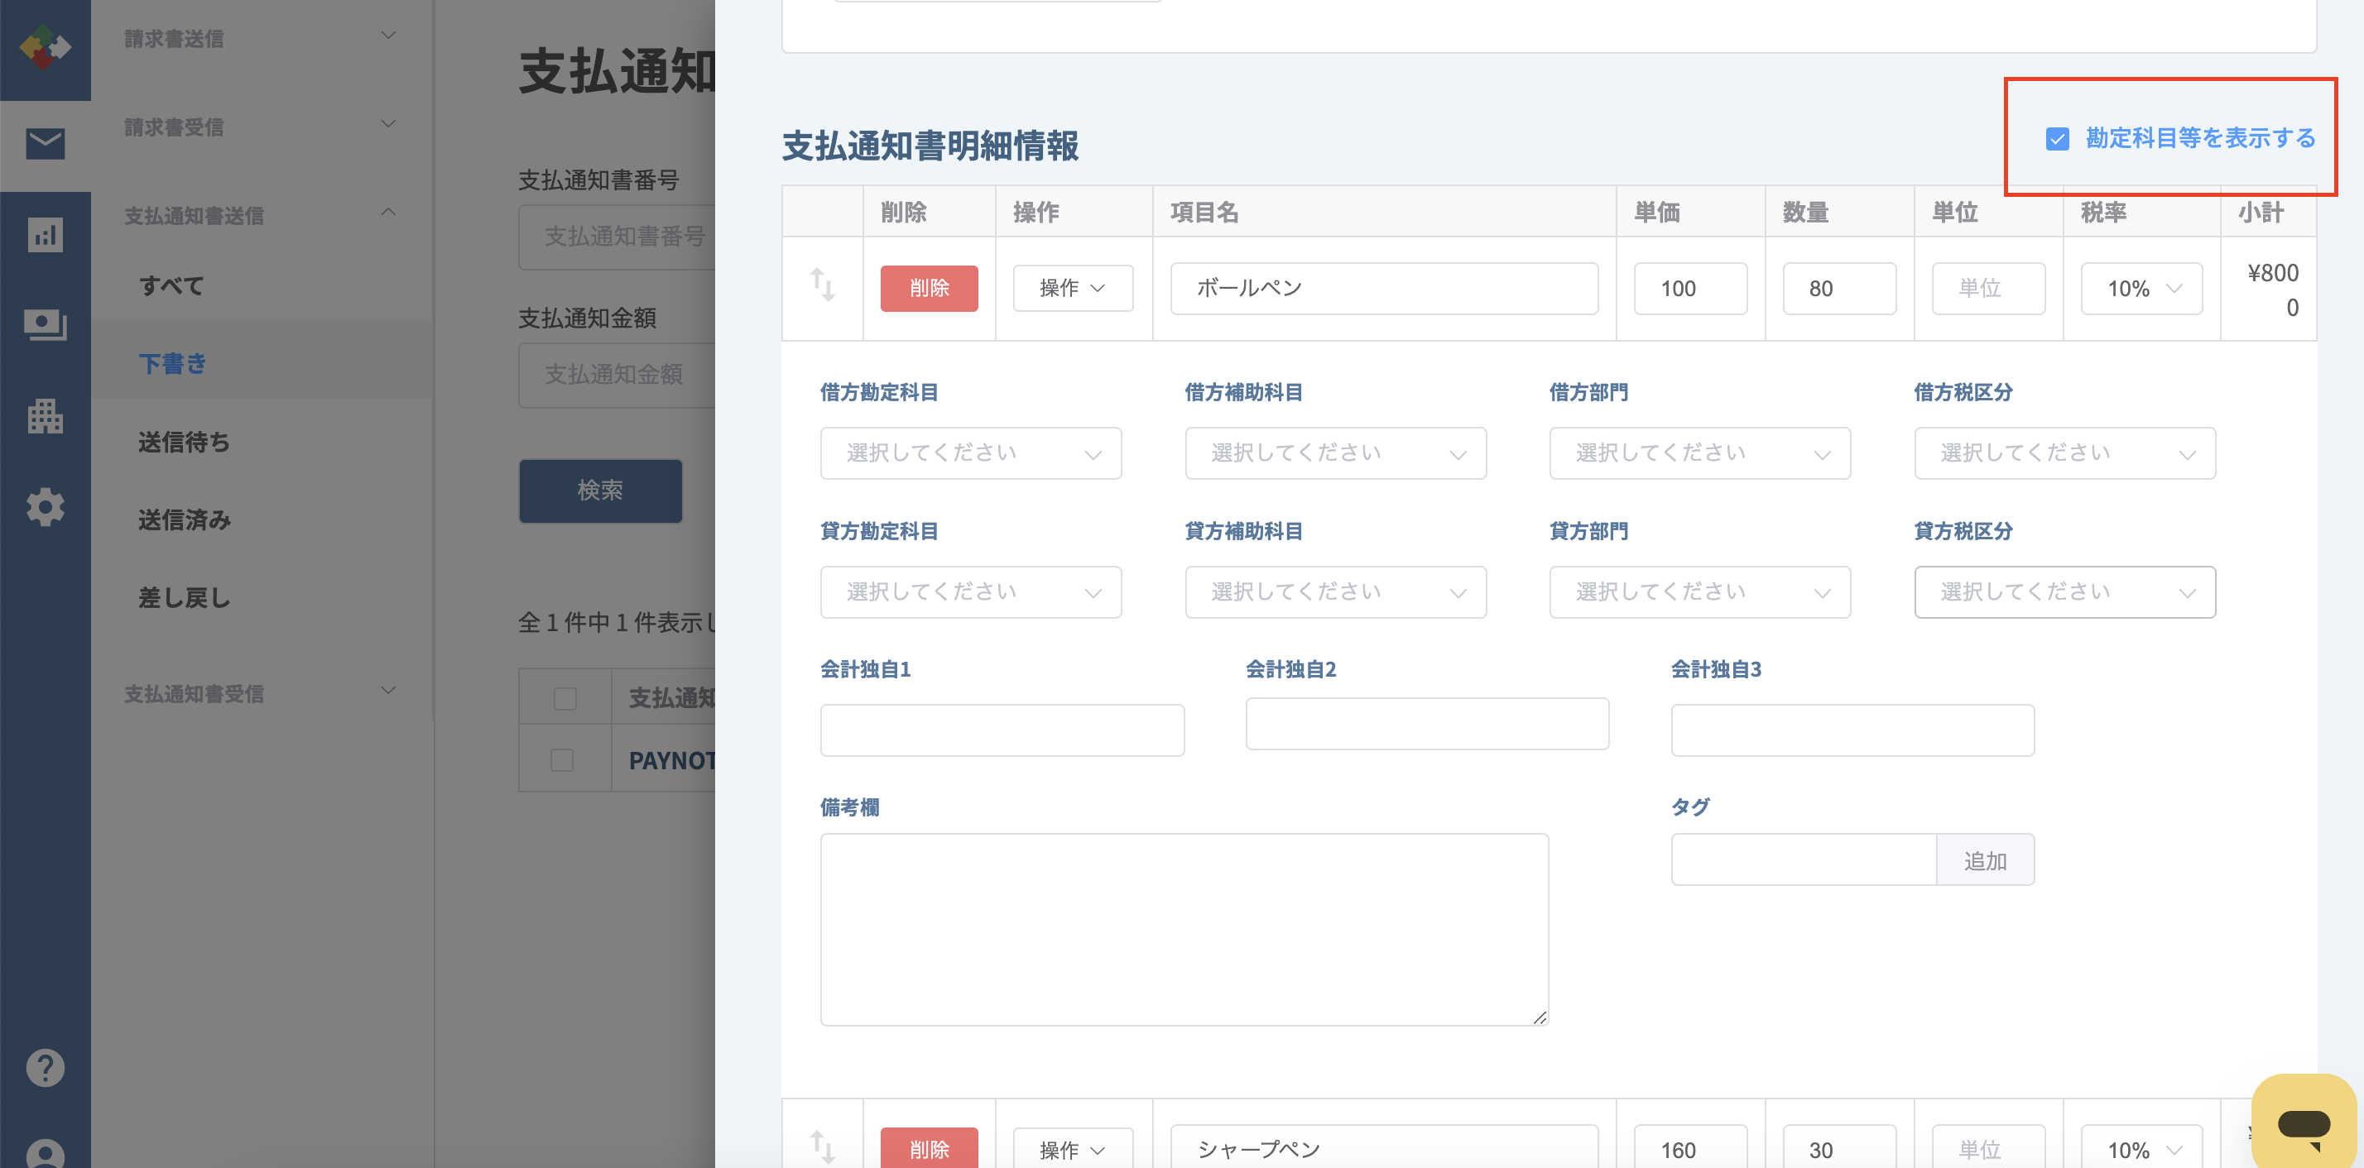Screen dimensions: 2364x1168
Task: Open the user account icon
Action: click(x=45, y=1152)
